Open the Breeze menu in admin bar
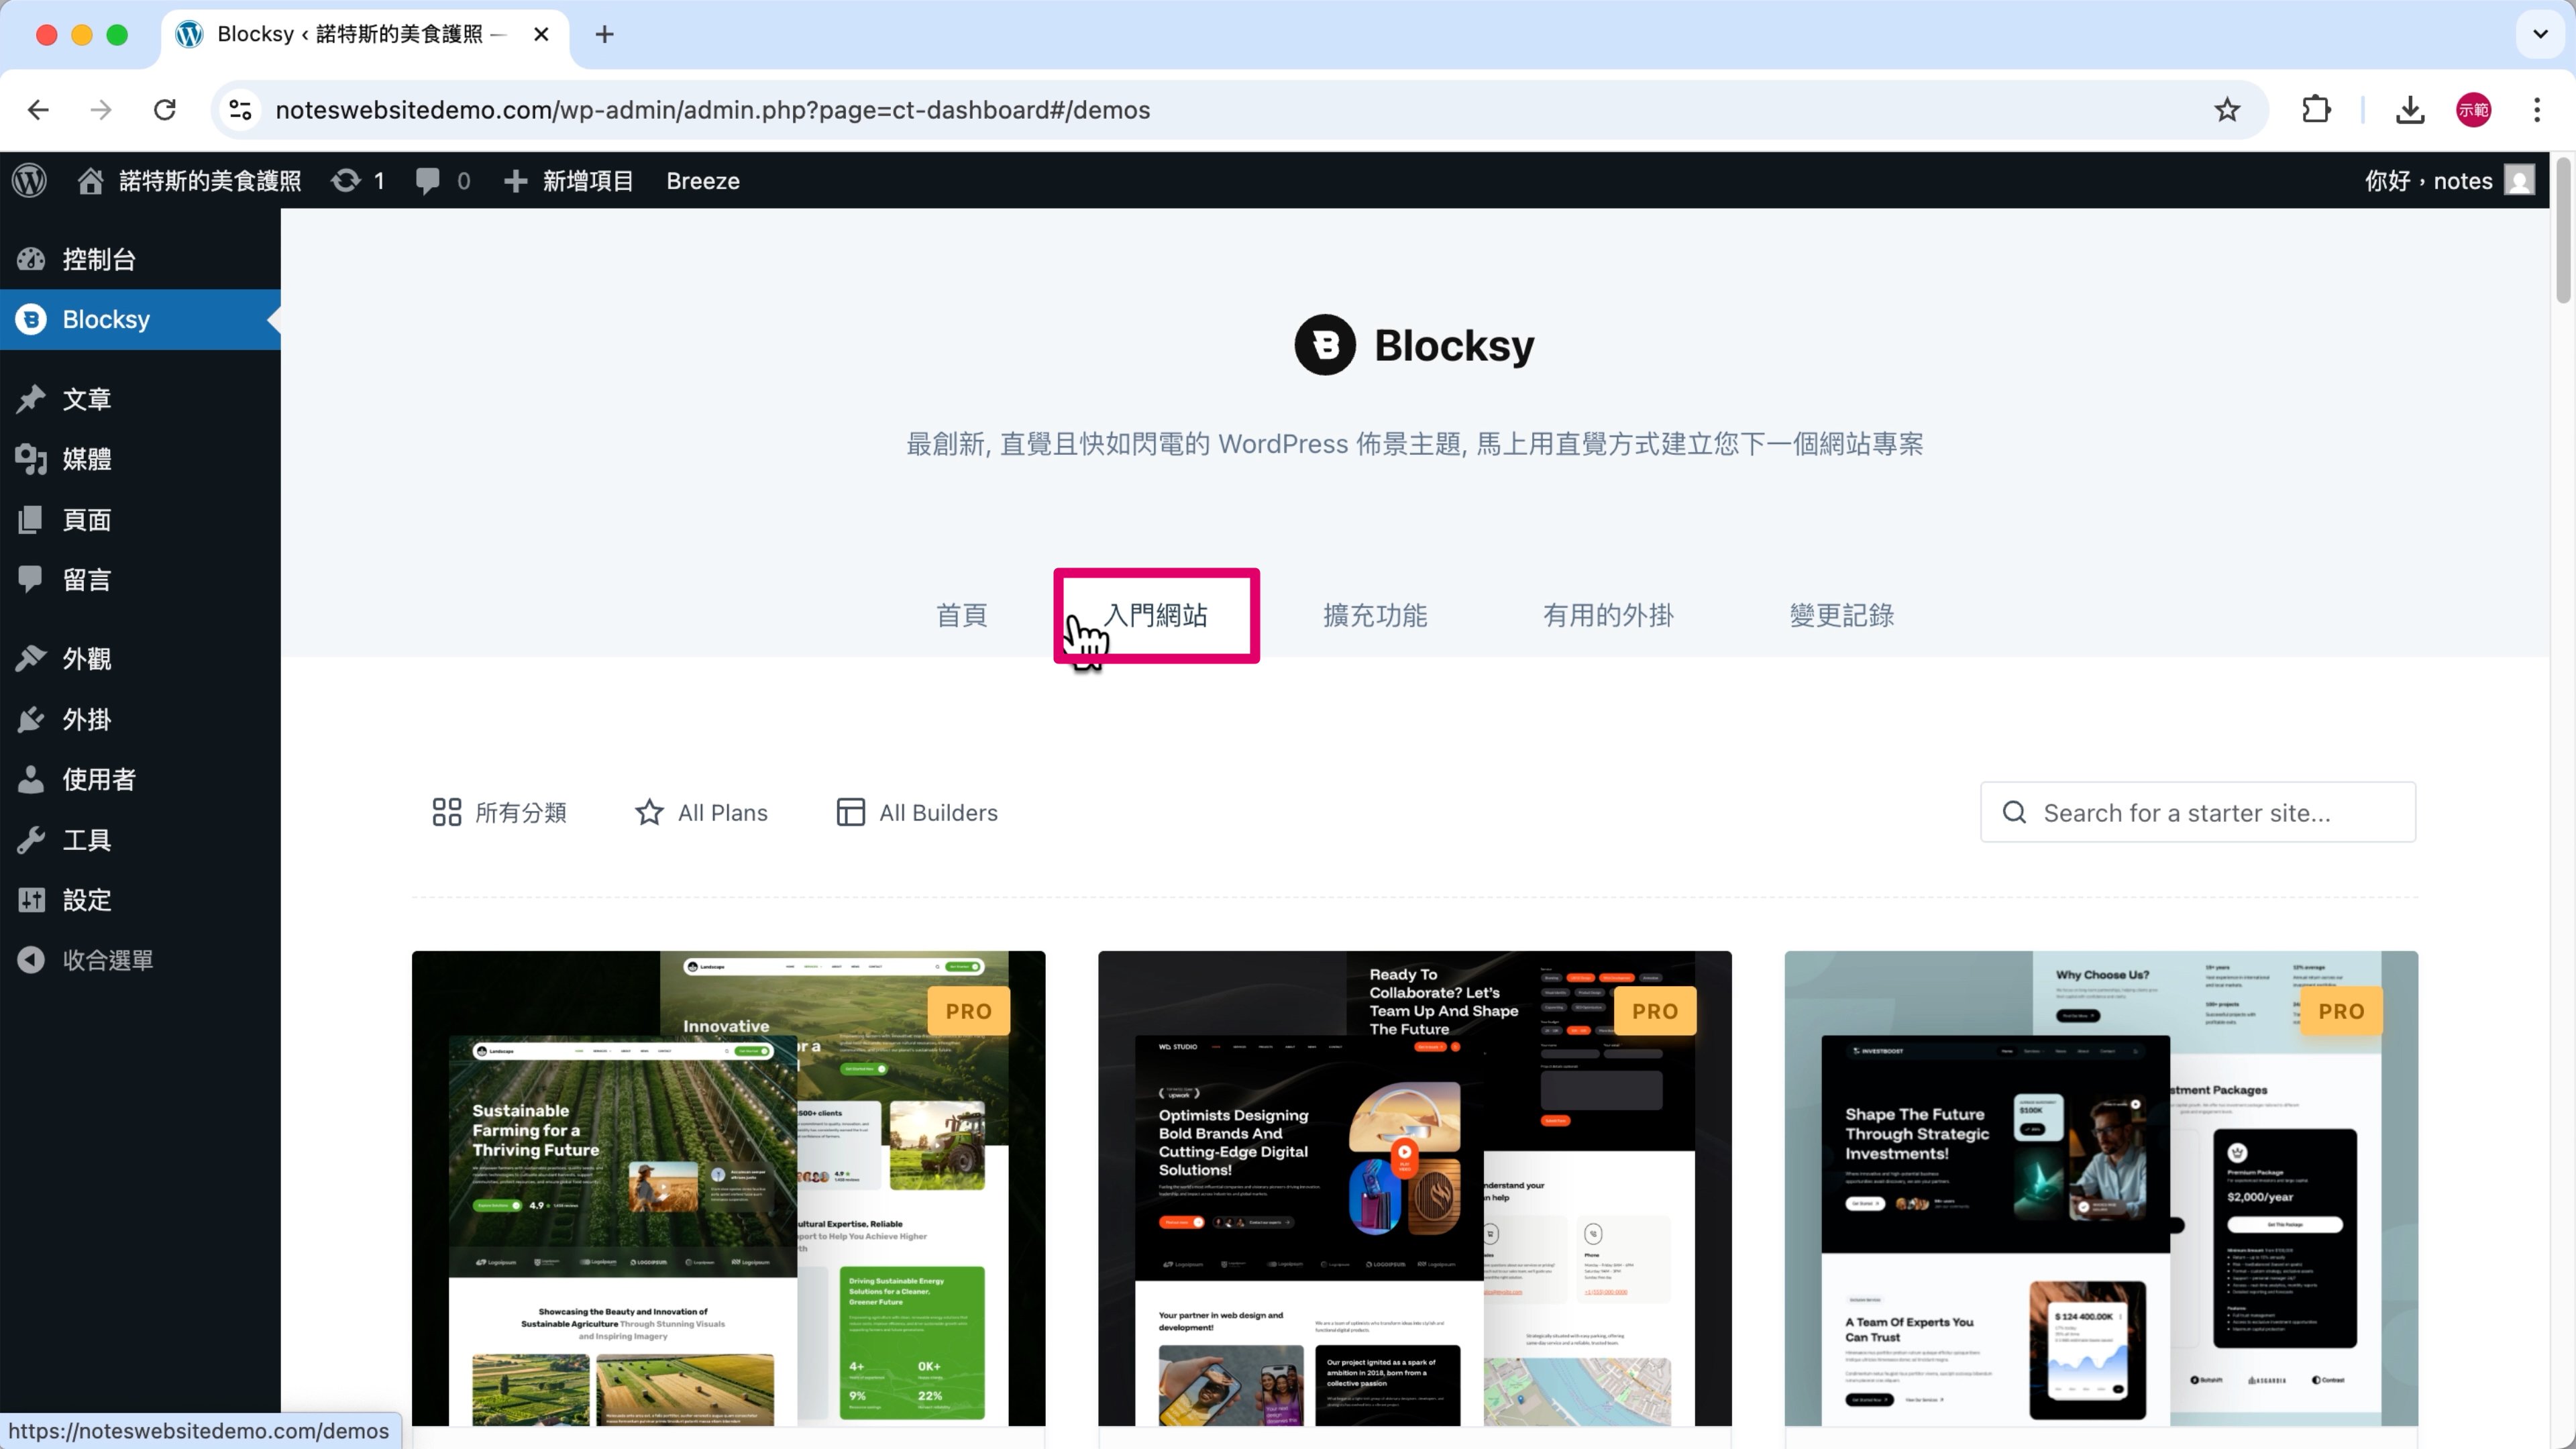 click(x=703, y=180)
